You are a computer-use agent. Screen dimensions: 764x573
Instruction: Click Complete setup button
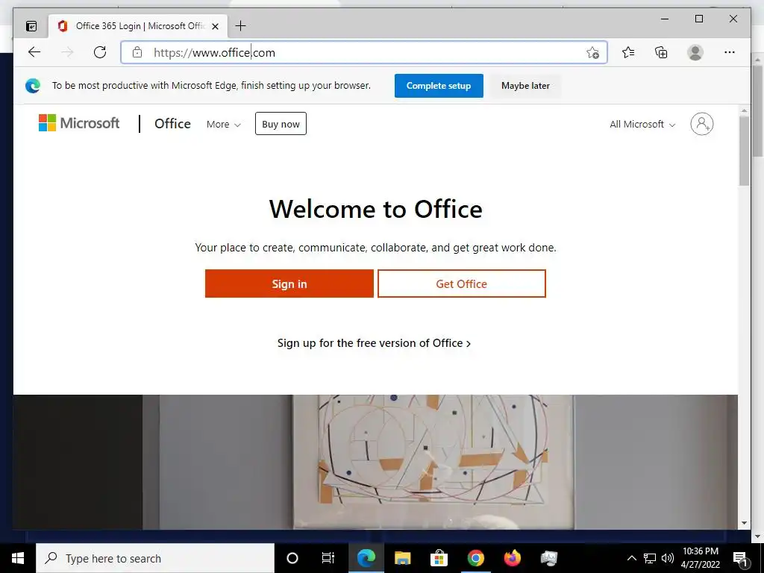[439, 86]
